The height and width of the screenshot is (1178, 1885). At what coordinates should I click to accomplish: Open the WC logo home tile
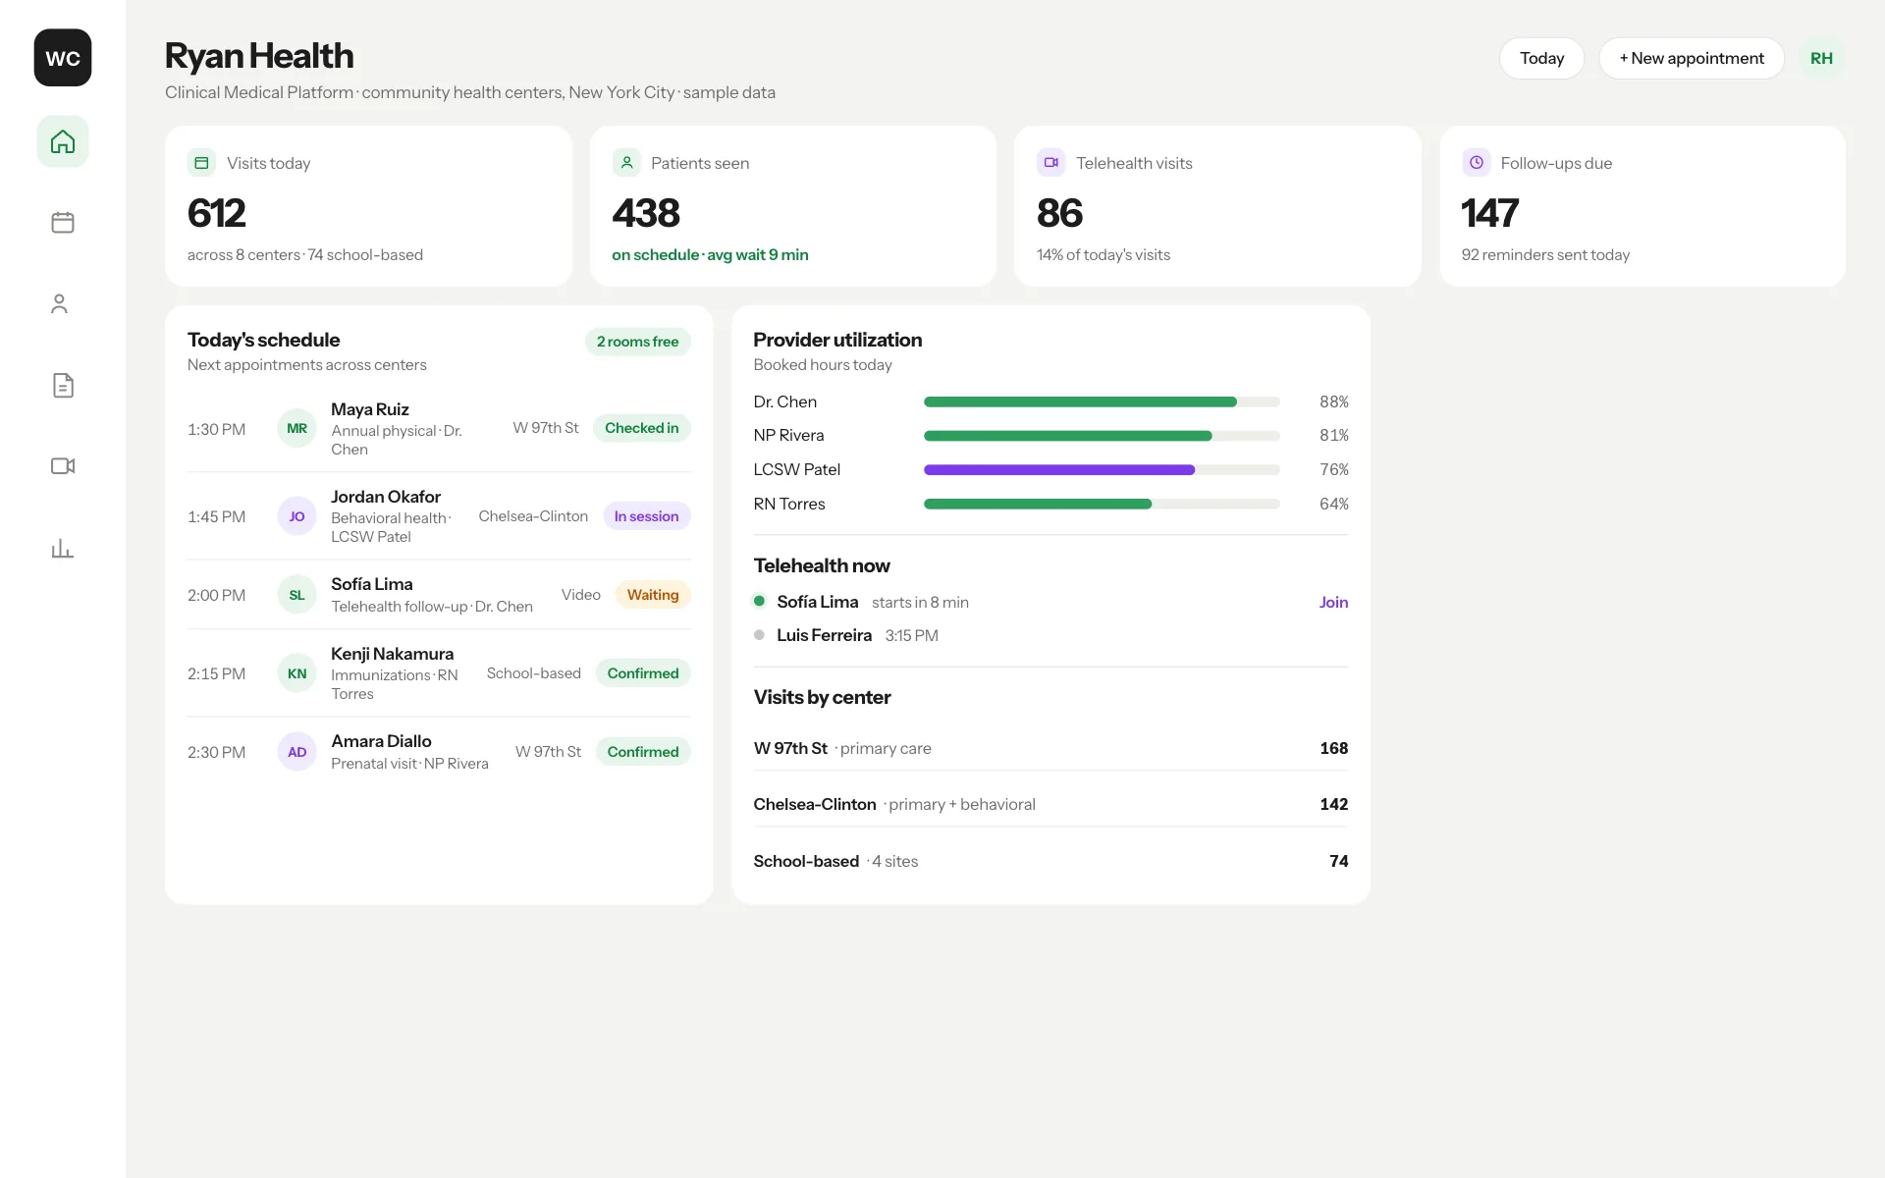tap(63, 58)
